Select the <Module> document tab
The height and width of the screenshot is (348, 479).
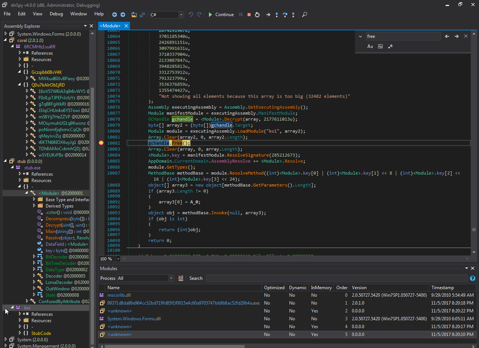pos(110,26)
